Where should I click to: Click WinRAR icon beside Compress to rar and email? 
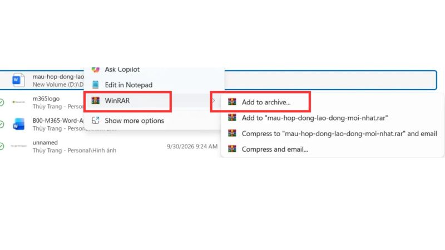click(x=232, y=133)
